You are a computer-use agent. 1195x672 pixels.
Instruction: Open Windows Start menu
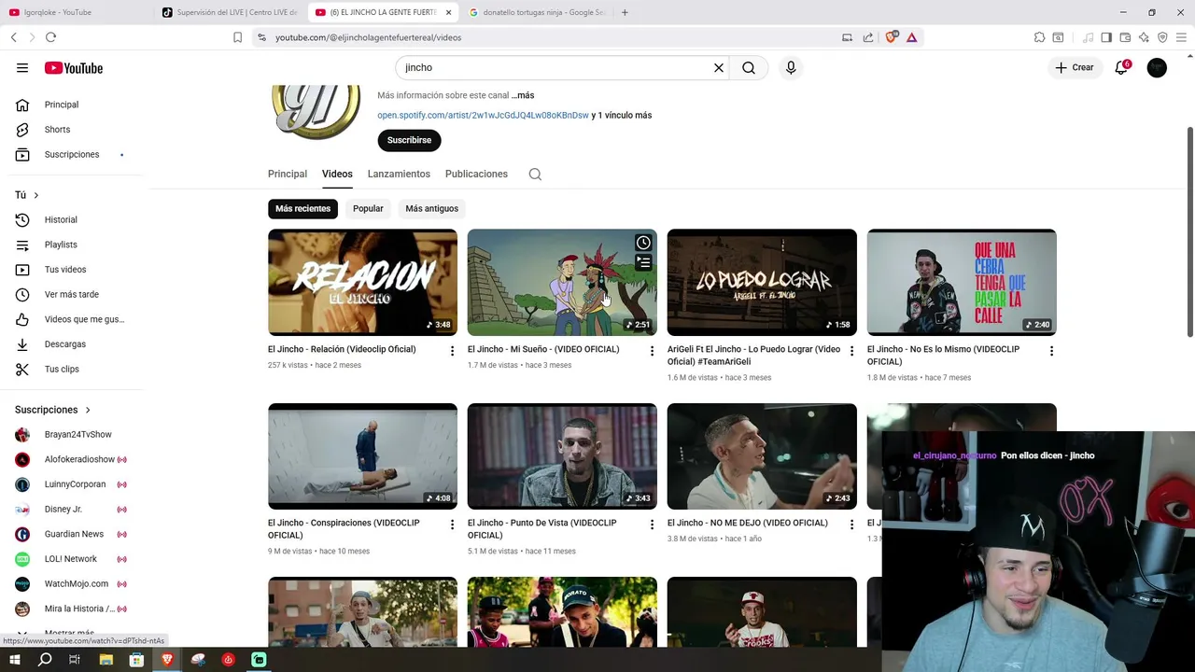click(15, 660)
